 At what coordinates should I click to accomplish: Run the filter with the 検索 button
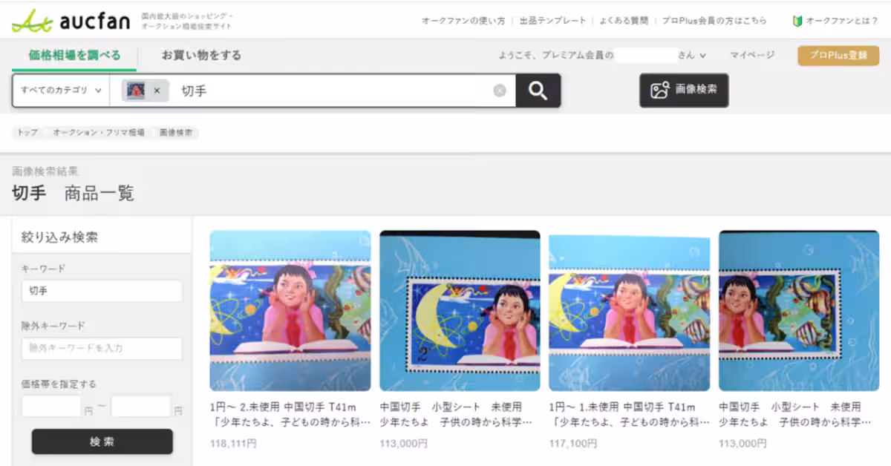[x=101, y=442]
